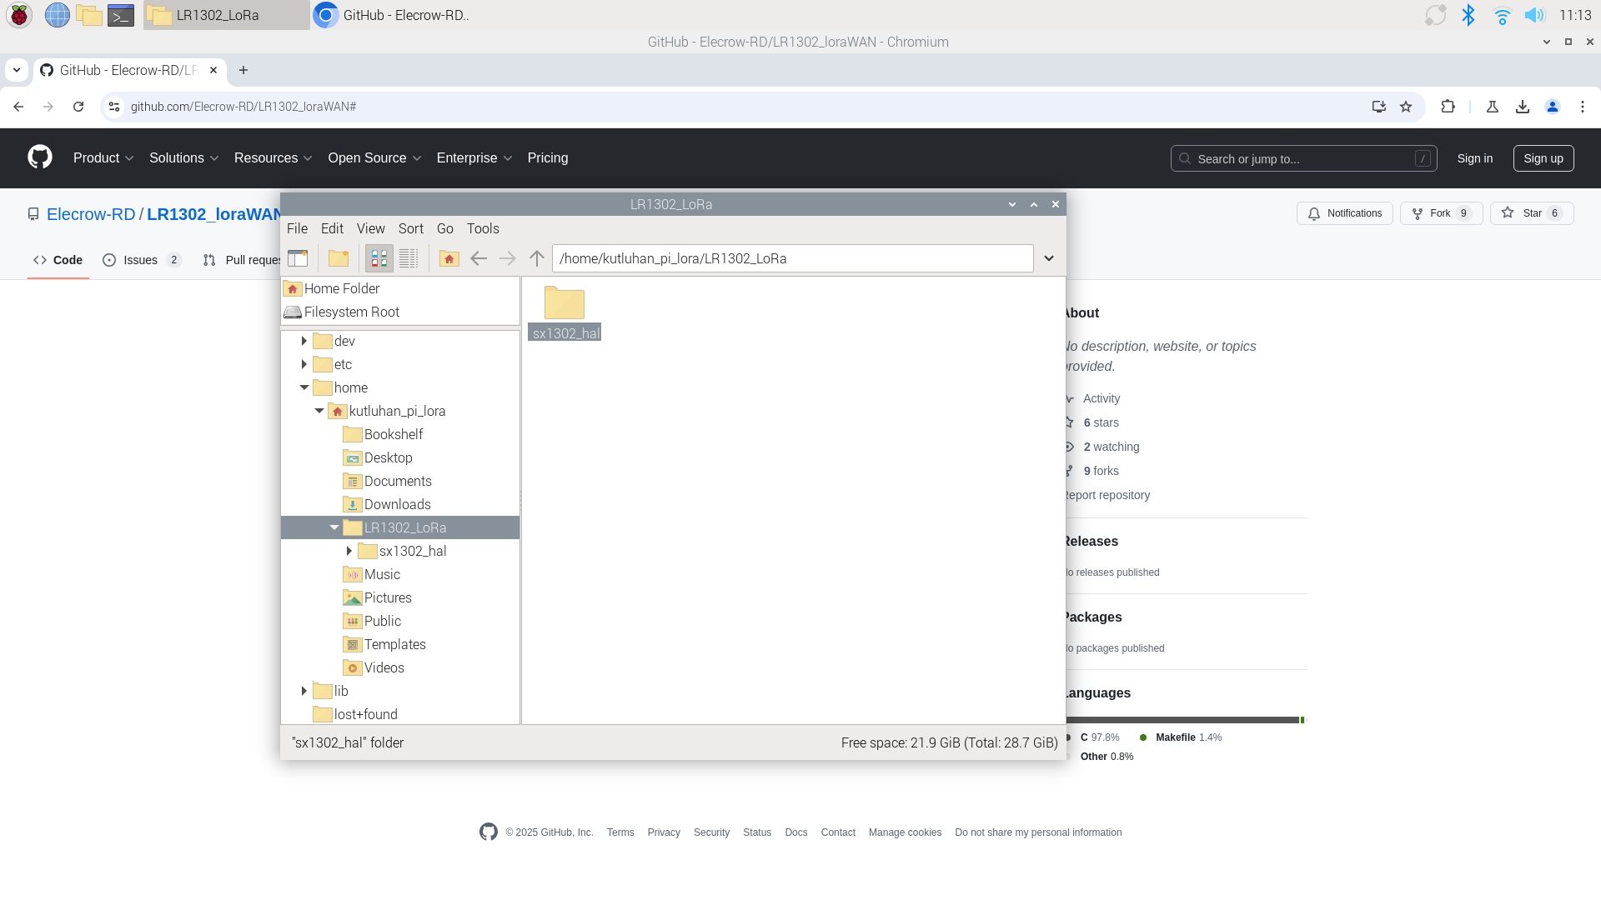Click GitHub Sign up button
This screenshot has width=1601, height=900.
pyautogui.click(x=1543, y=158)
